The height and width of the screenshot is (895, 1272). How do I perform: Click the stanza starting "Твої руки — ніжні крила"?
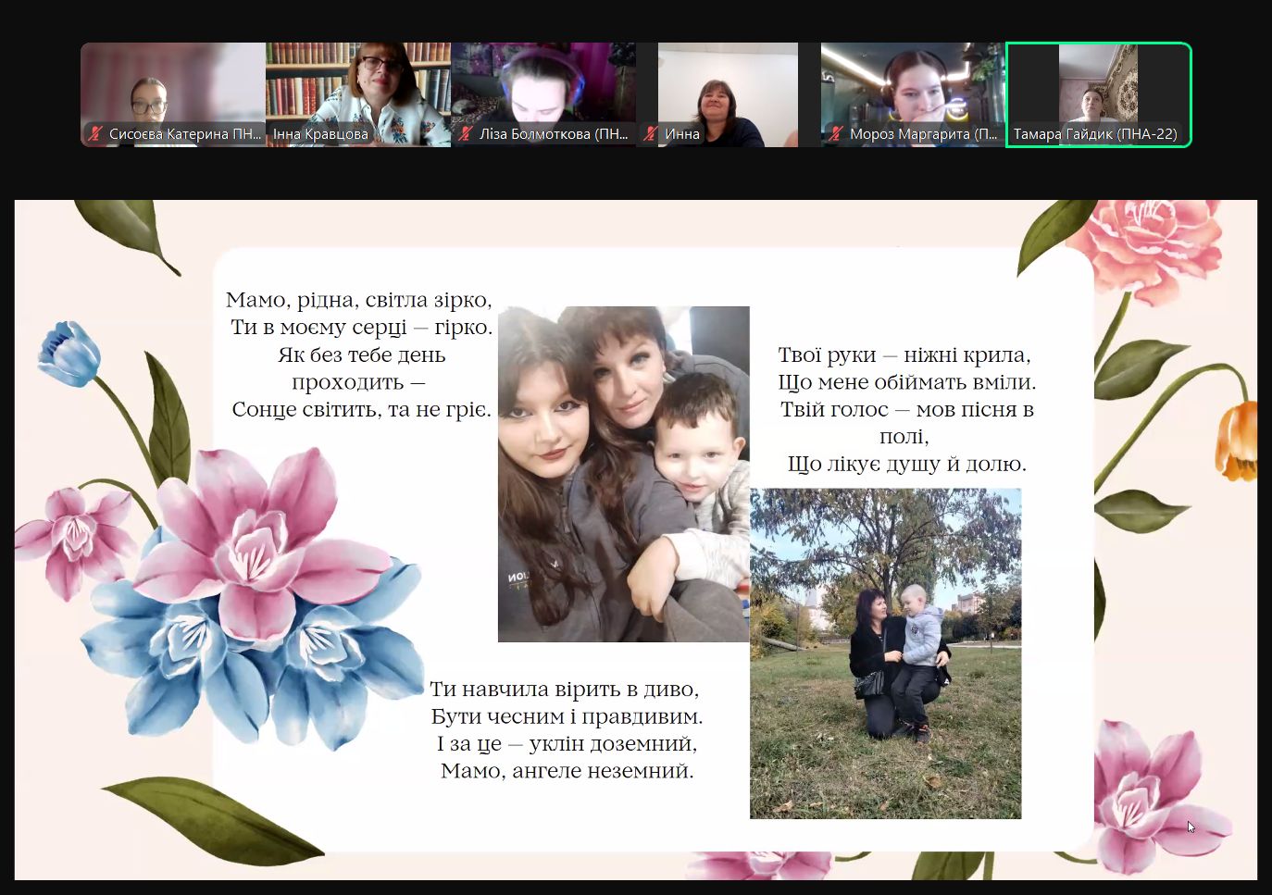905,409
